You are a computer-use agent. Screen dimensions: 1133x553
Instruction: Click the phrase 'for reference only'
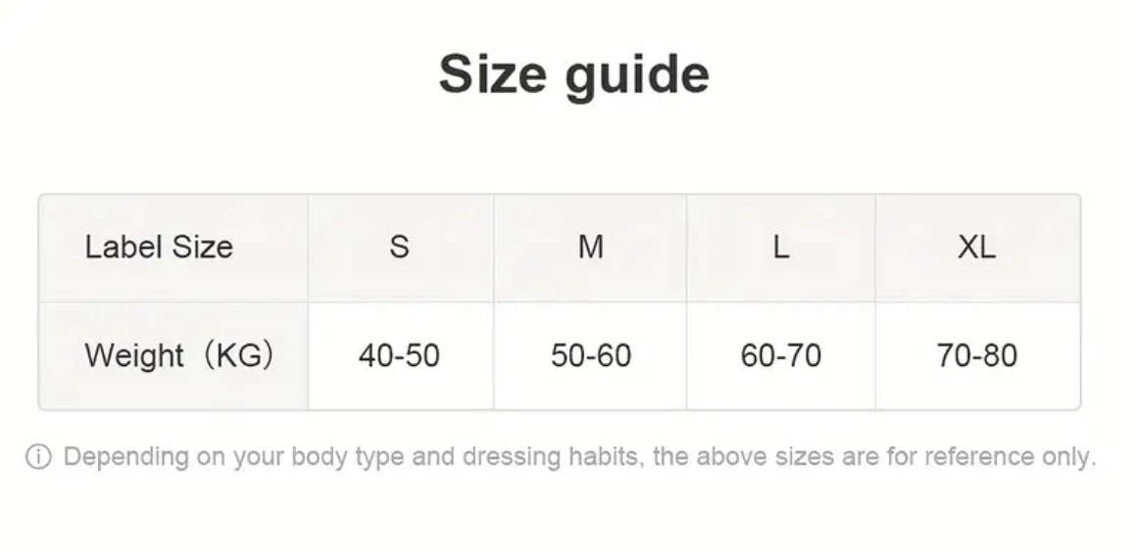(998, 457)
